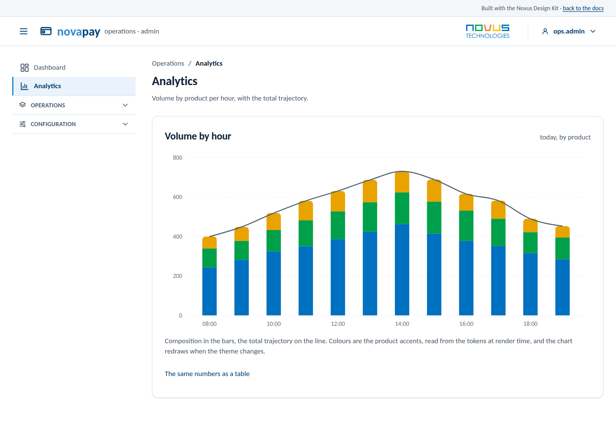
Task: Open the hamburger menu icon
Action: coord(24,31)
